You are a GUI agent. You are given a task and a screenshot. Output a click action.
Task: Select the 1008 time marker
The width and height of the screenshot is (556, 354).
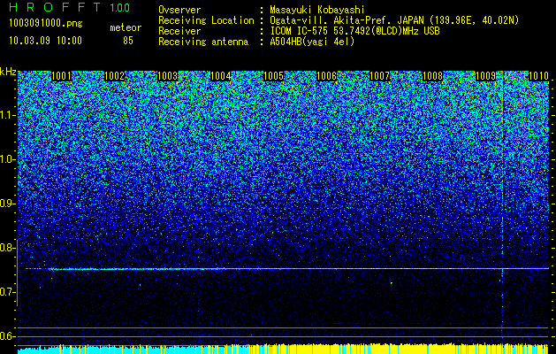click(433, 76)
